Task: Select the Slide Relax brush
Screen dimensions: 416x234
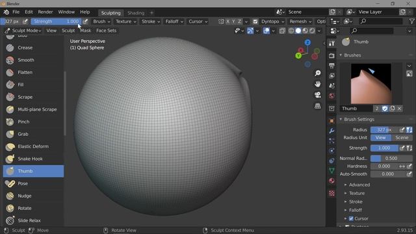Action: [x=33, y=220]
